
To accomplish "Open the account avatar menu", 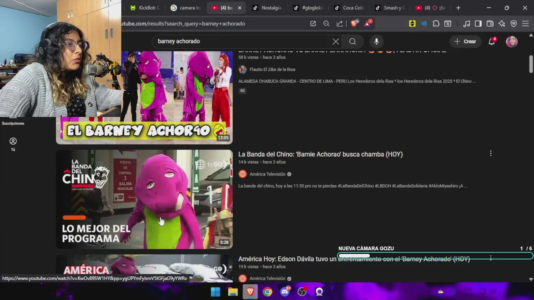I will 512,41.
